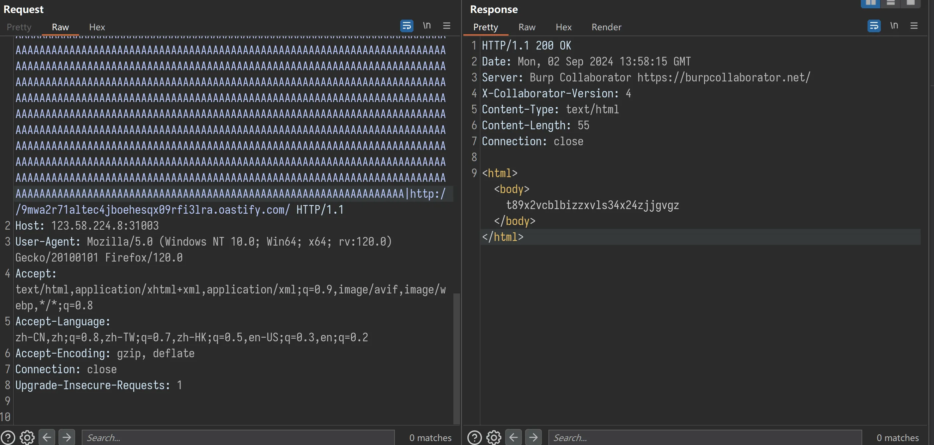Select combined tabbed layout icon

tap(910, 3)
